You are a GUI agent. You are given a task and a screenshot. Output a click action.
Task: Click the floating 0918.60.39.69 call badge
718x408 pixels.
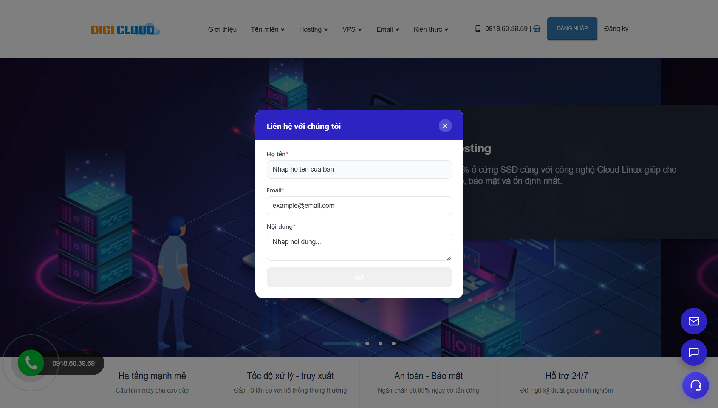pos(73,363)
